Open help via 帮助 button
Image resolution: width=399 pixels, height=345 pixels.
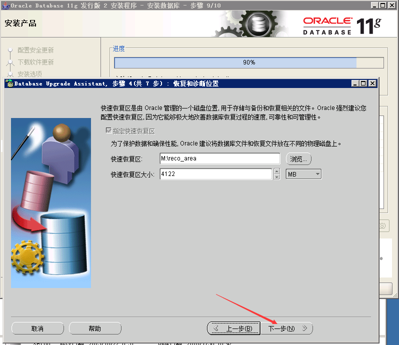95,328
